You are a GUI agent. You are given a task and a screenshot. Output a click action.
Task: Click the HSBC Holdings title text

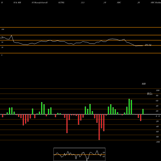click(156, 3)
